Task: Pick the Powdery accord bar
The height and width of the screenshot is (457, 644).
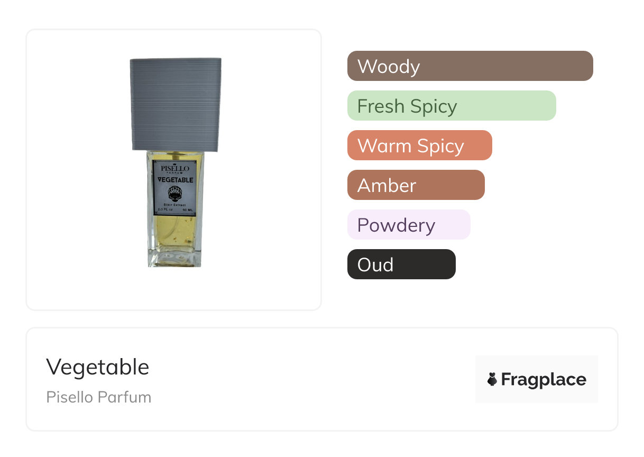Action: [408, 225]
